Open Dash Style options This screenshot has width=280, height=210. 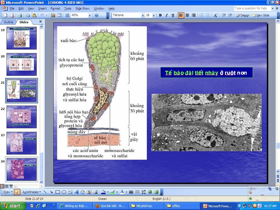137,192
